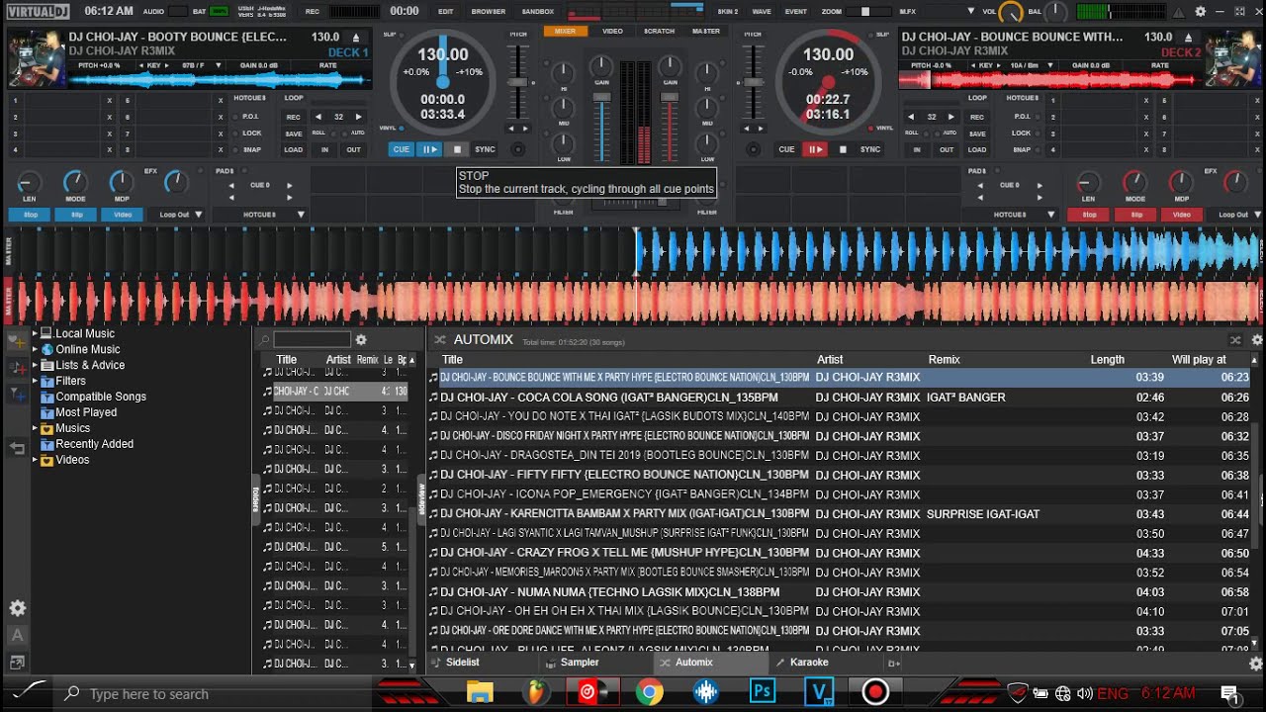Switch to the Scratch tab
Viewport: 1266px width, 712px height.
click(660, 31)
